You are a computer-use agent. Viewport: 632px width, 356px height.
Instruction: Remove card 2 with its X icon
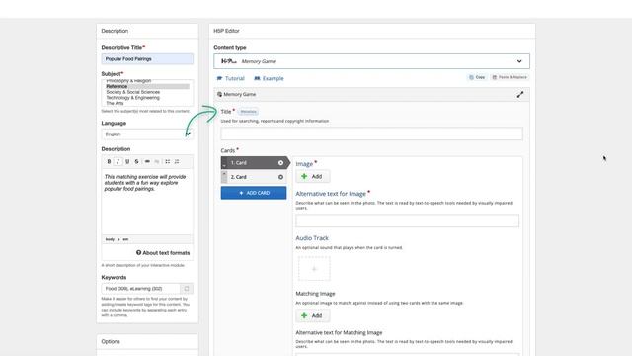click(x=280, y=177)
